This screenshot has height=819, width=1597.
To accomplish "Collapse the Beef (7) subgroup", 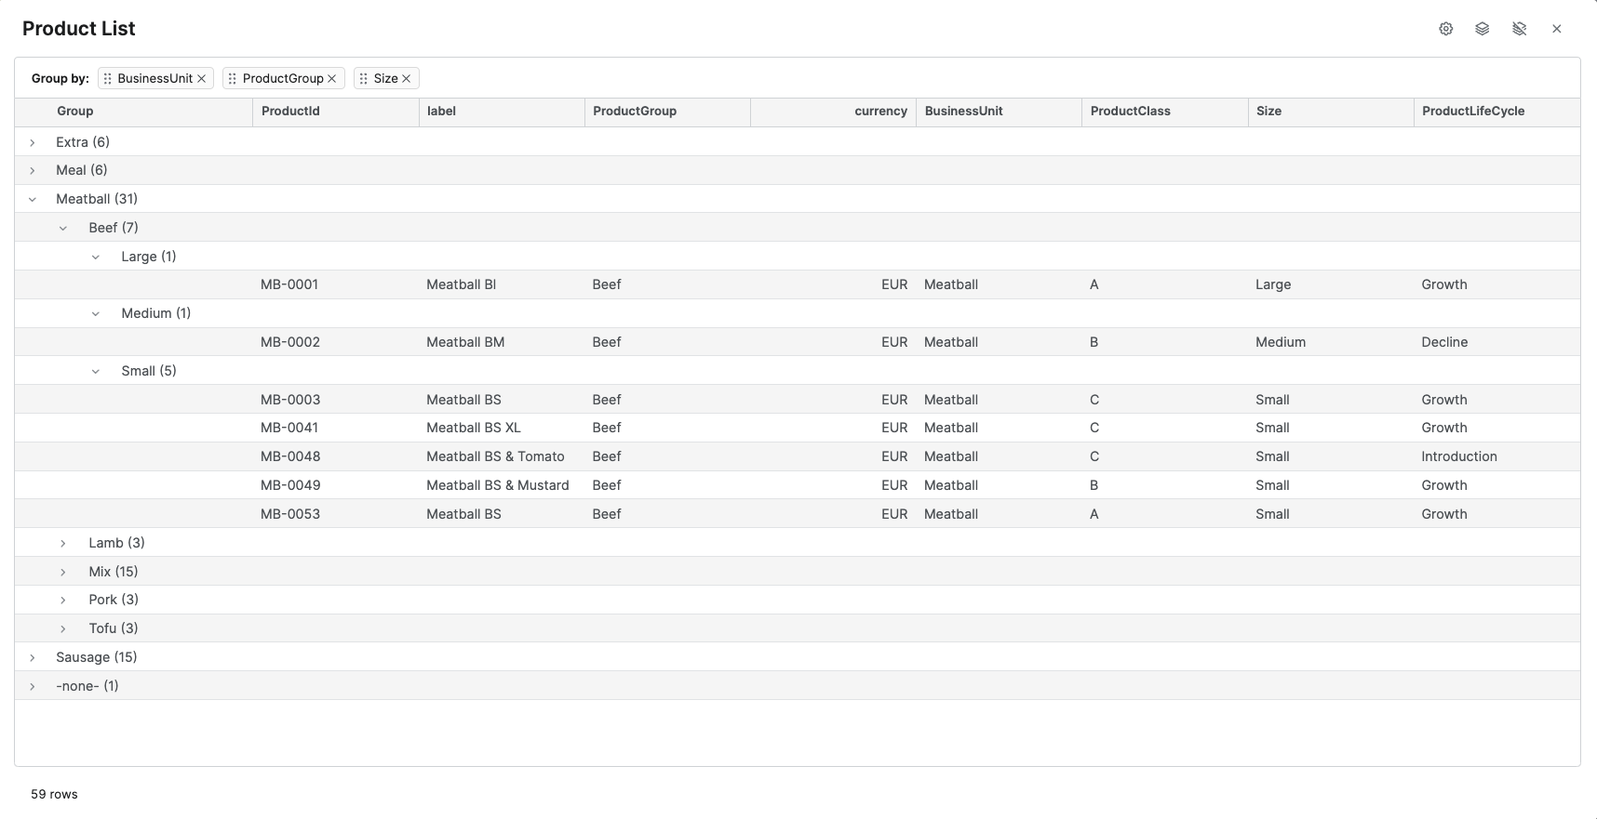I will (x=63, y=228).
